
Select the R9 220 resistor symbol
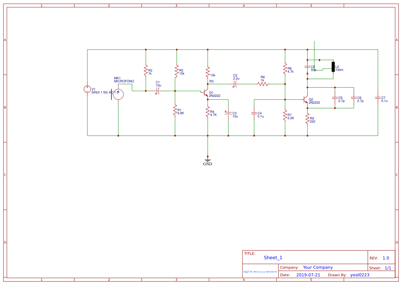(307, 119)
